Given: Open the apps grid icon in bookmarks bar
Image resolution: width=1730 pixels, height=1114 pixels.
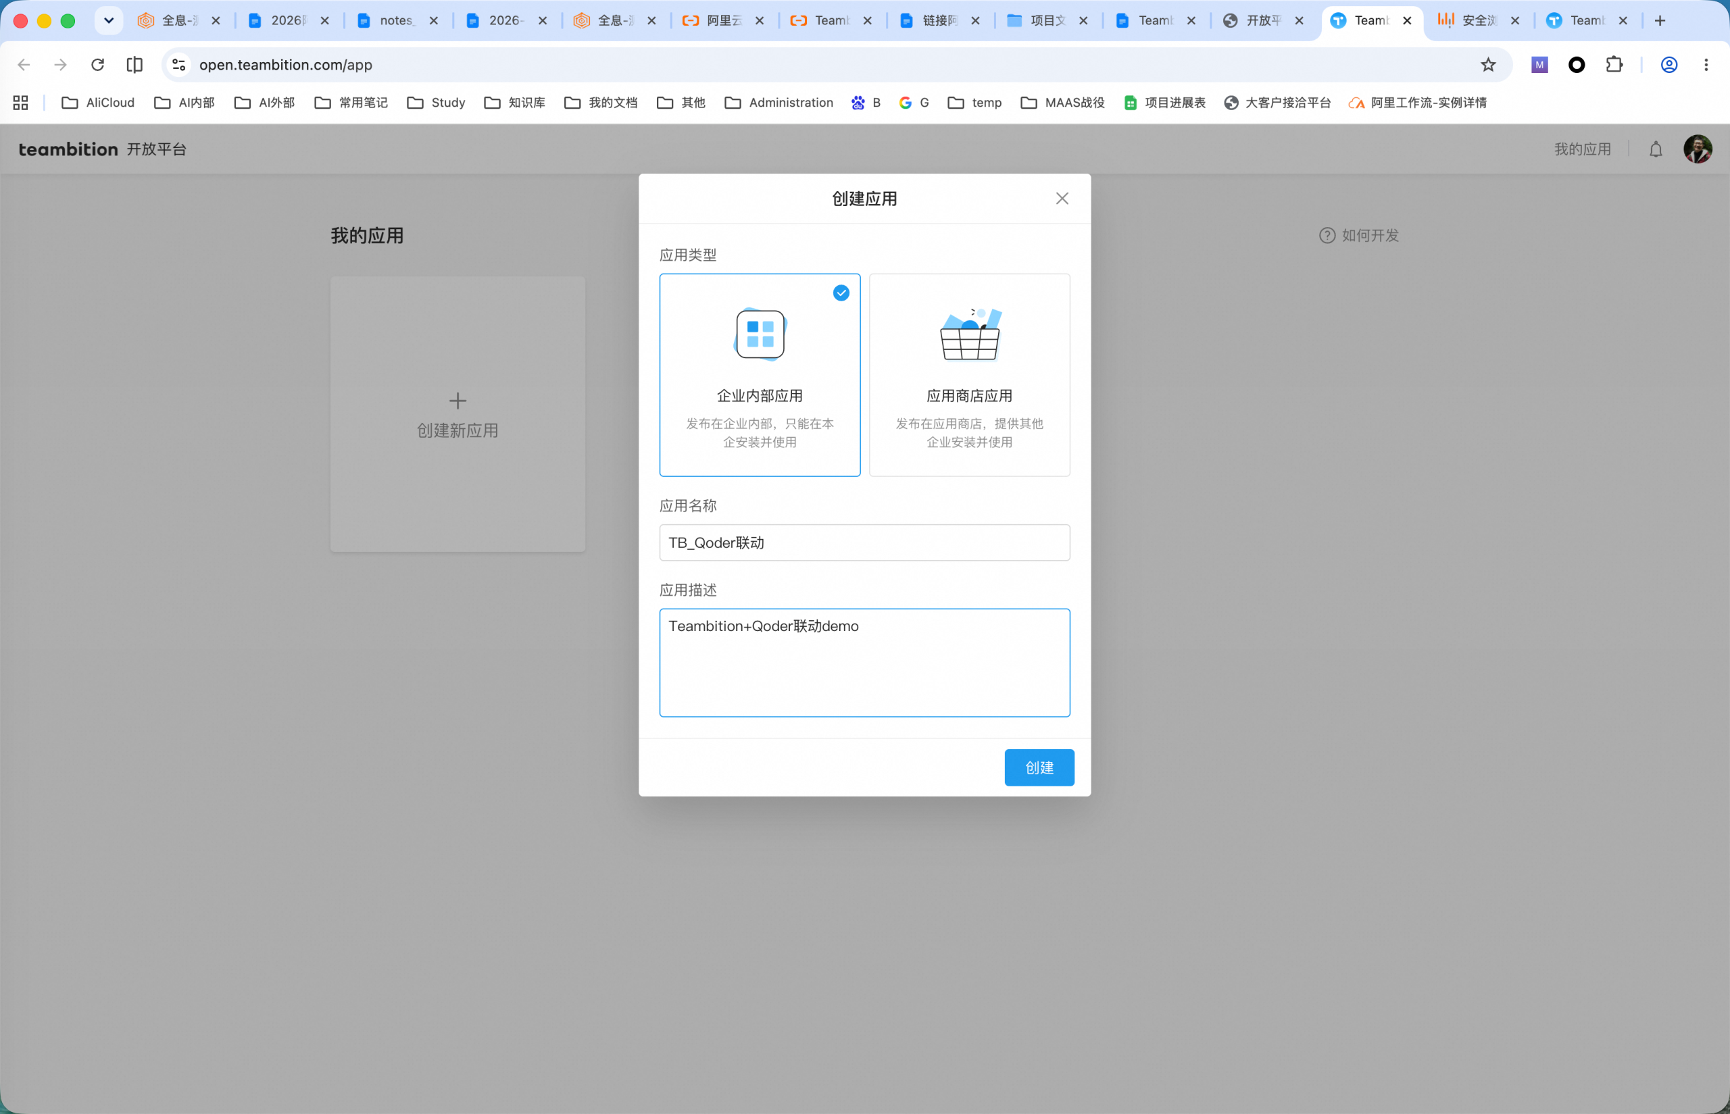Looking at the screenshot, I should click(21, 103).
